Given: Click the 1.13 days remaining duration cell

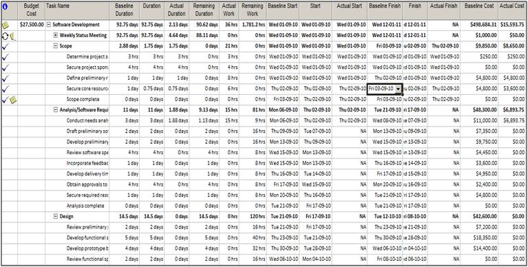Looking at the screenshot, I should [x=204, y=120].
